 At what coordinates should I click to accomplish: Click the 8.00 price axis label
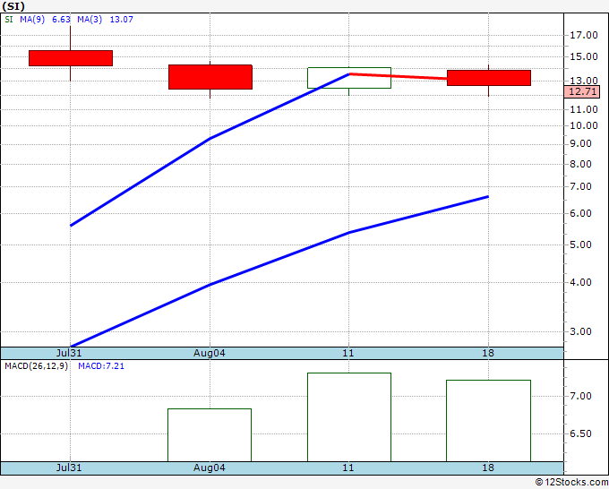[x=580, y=164]
